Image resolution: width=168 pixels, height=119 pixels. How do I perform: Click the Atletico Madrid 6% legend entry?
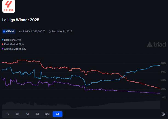(x=14, y=49)
